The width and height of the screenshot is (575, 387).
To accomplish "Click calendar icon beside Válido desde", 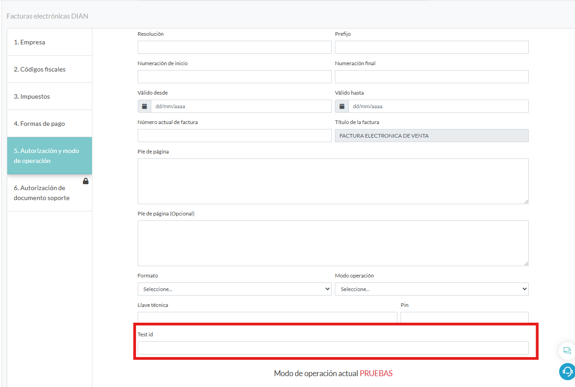I will [145, 106].
